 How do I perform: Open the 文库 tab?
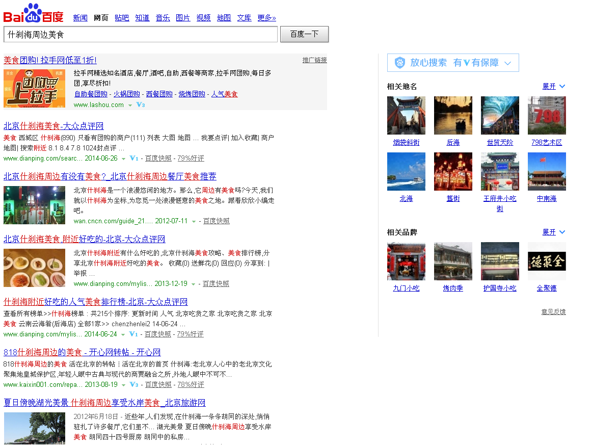click(x=244, y=18)
